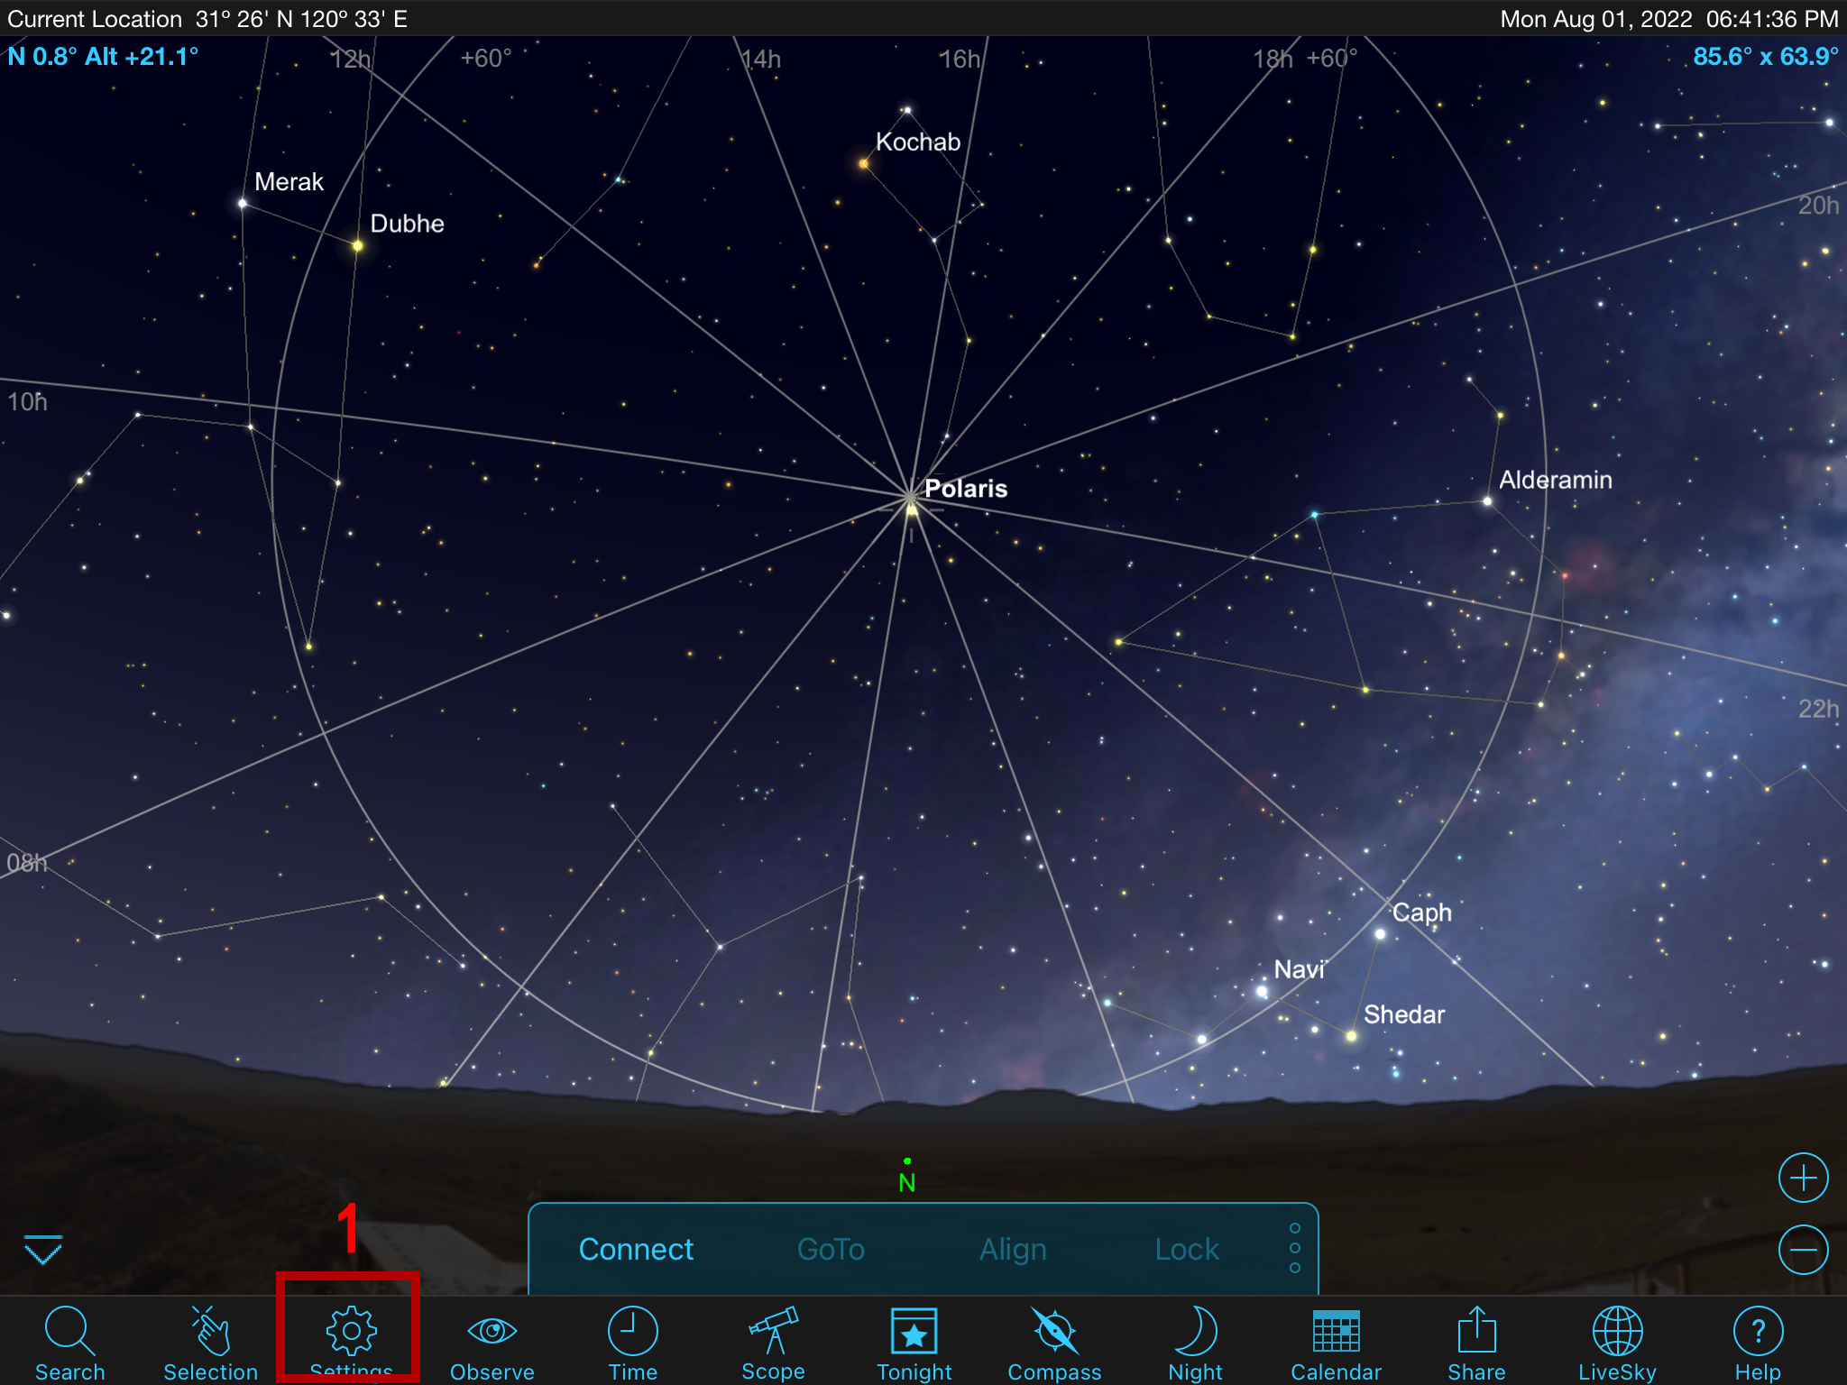Viewport: 1847px width, 1385px height.
Task: Select the star Polaris
Action: (912, 509)
